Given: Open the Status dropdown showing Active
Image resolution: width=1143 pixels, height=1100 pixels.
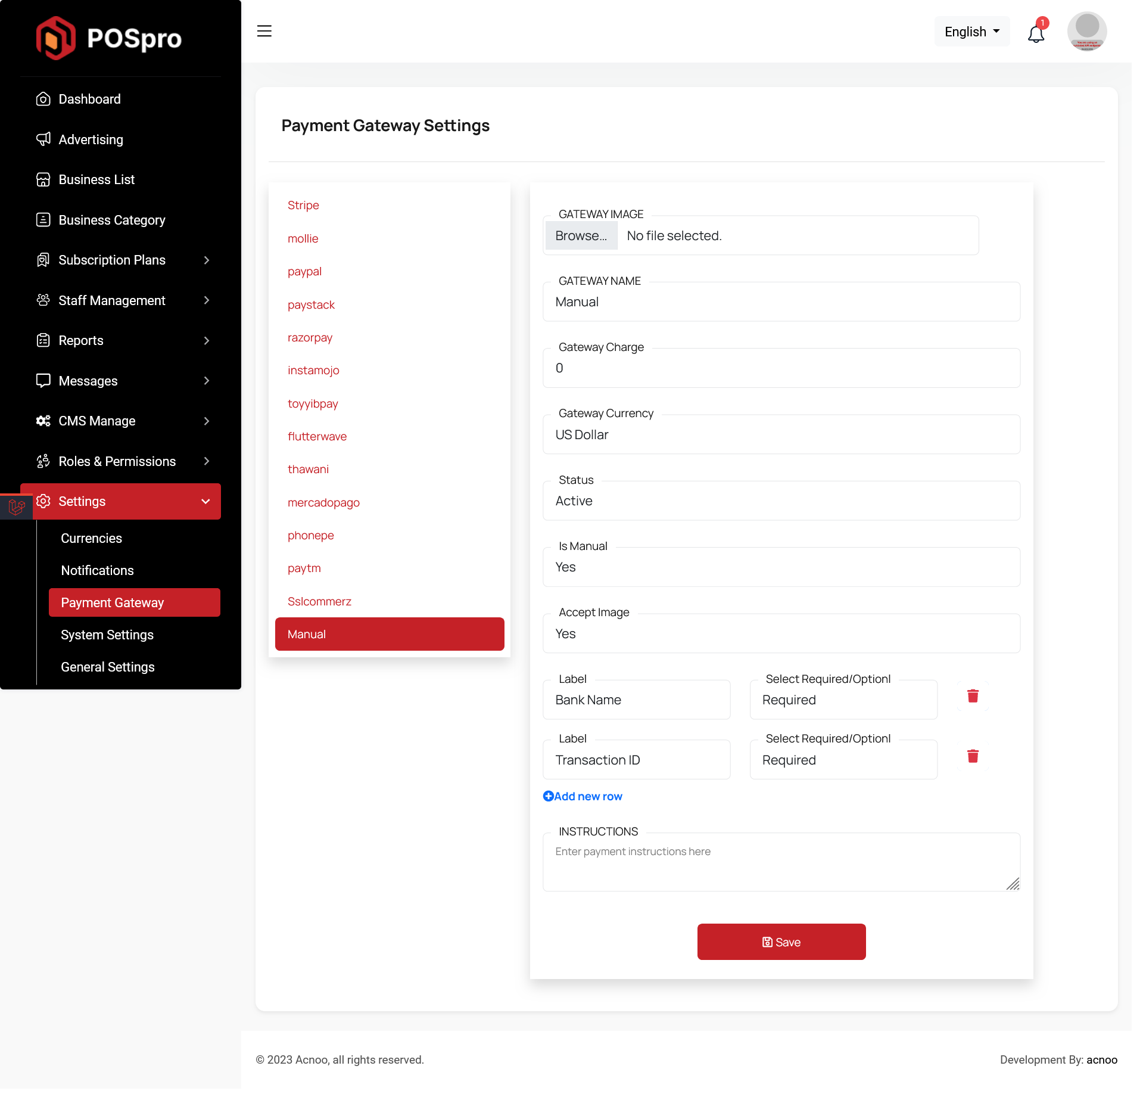Looking at the screenshot, I should pyautogui.click(x=781, y=501).
